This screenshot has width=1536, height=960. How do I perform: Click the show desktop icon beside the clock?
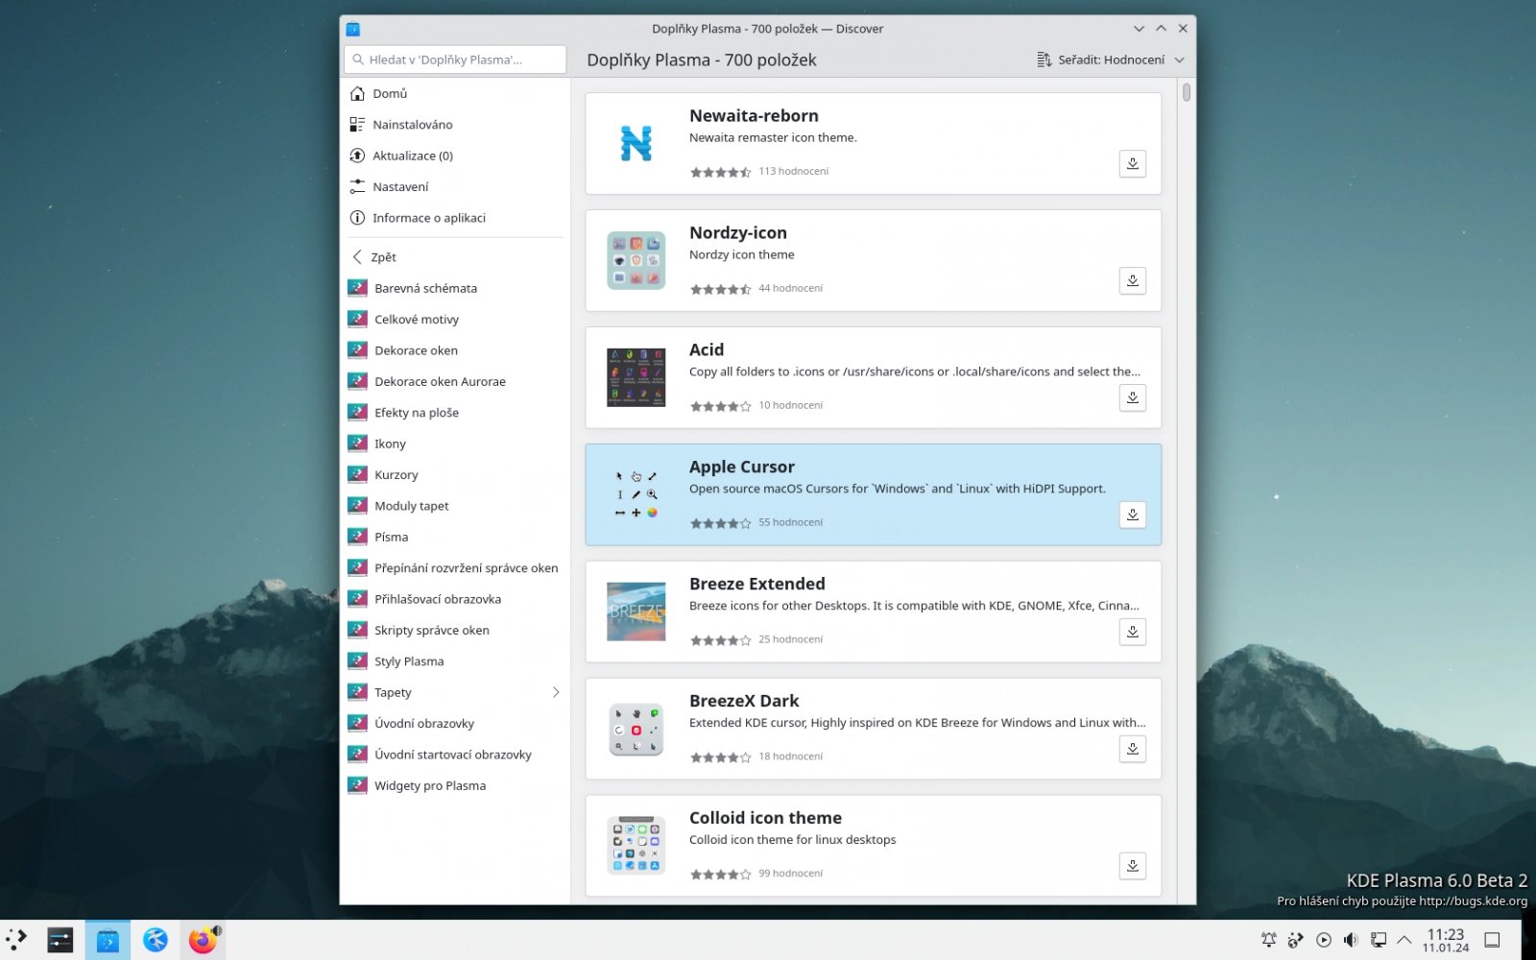1492,940
